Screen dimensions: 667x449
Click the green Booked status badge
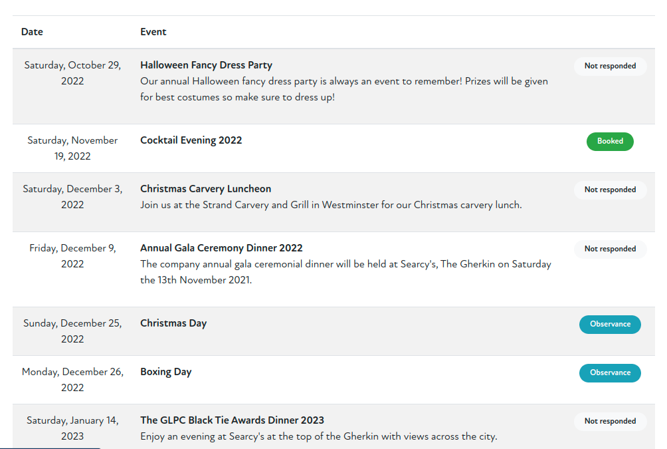tap(610, 141)
